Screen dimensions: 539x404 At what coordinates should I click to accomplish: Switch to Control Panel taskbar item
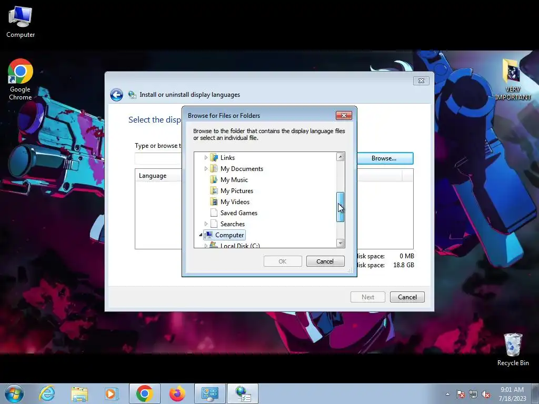(x=210, y=393)
